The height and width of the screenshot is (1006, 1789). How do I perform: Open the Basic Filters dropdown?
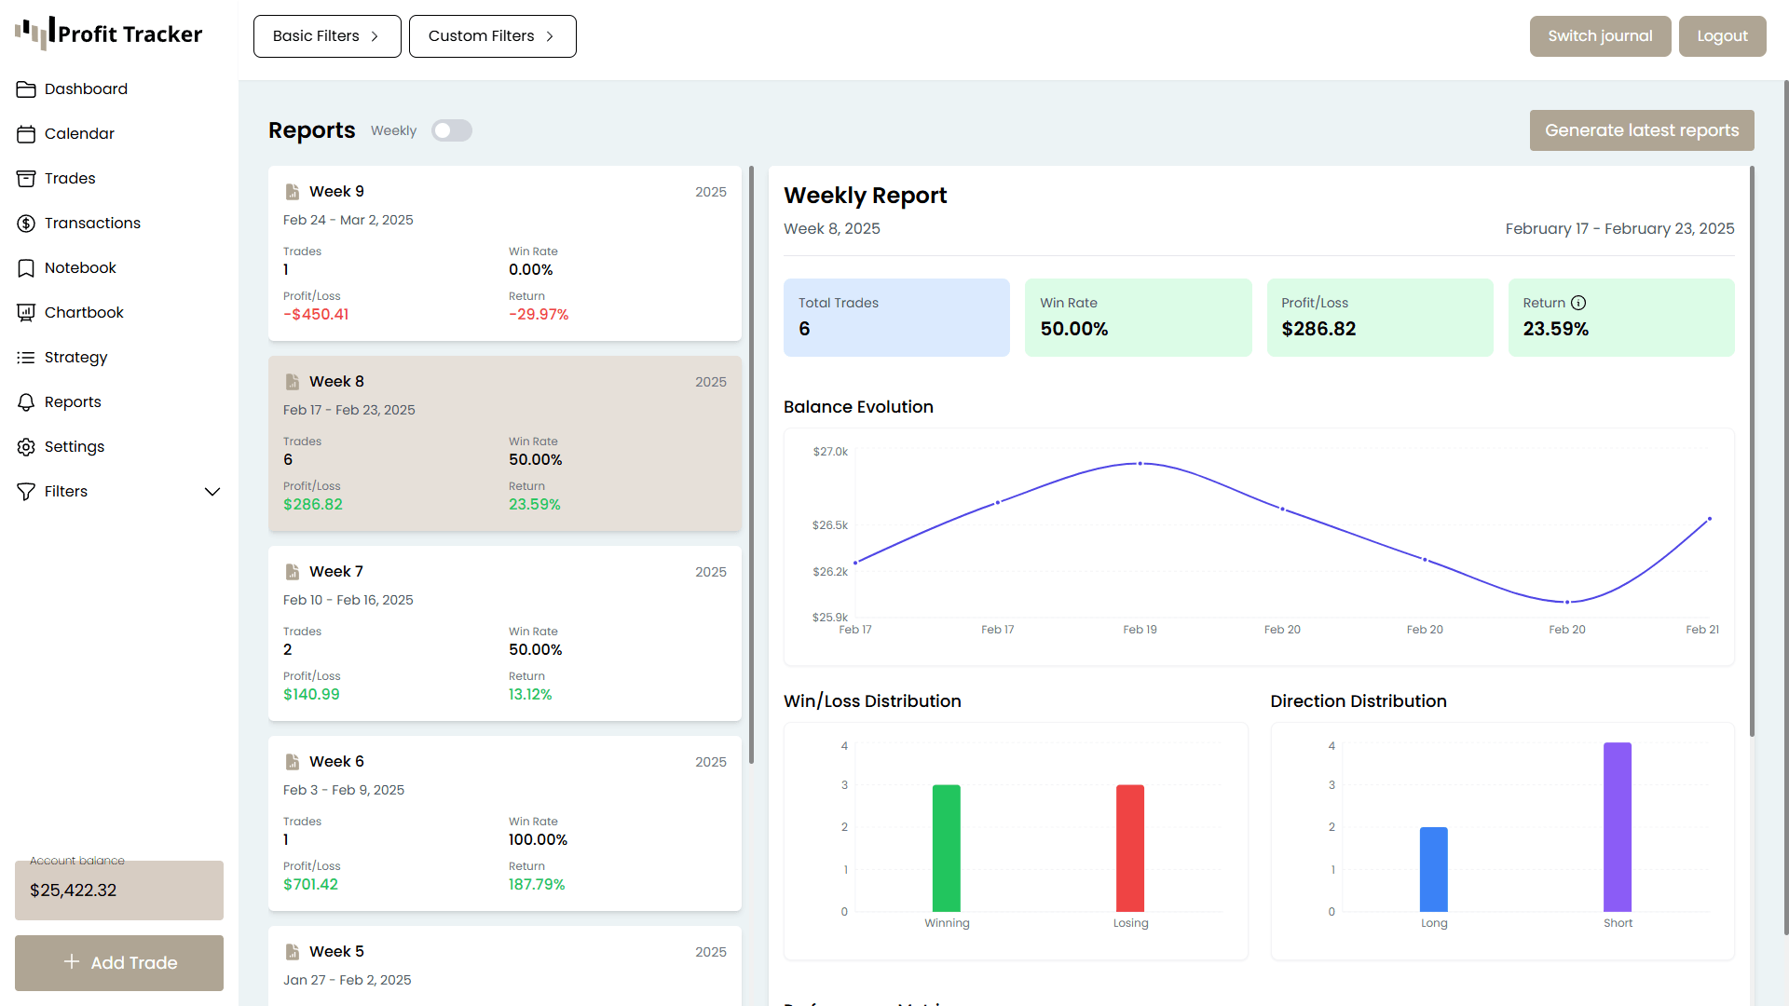click(x=326, y=35)
